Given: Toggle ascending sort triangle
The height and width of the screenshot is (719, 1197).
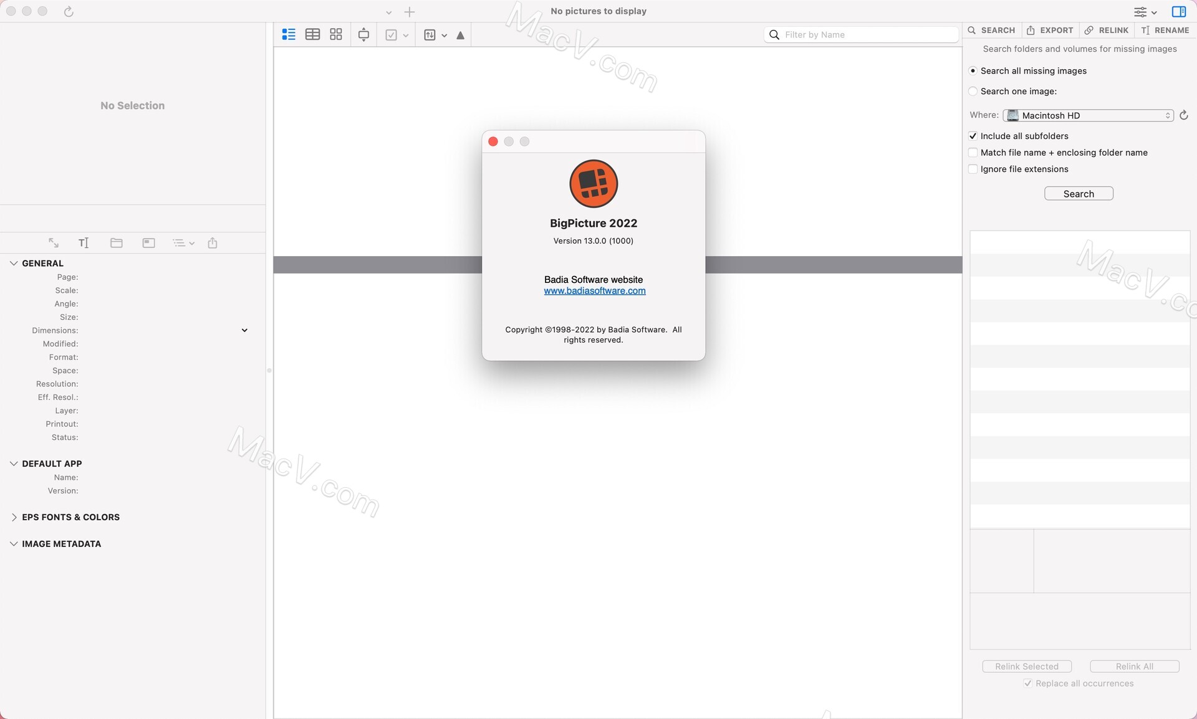Looking at the screenshot, I should pyautogui.click(x=461, y=36).
